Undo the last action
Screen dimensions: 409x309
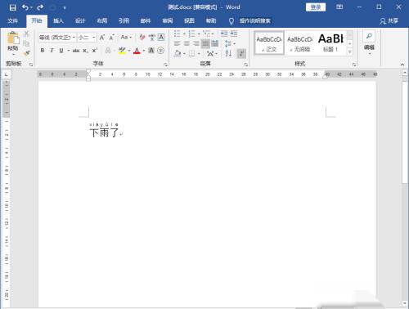pyautogui.click(x=25, y=7)
